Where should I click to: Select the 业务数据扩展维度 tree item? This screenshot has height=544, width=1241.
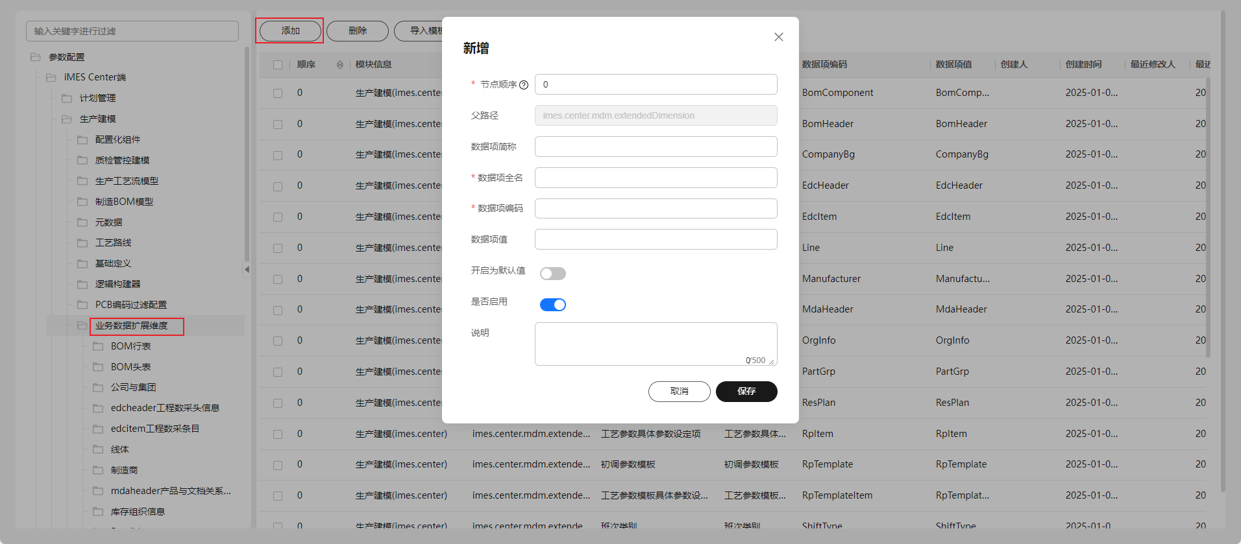132,325
